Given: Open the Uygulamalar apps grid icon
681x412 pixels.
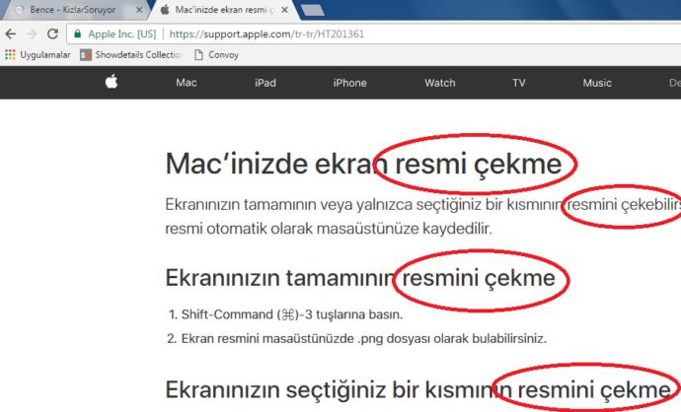Looking at the screenshot, I should pyautogui.click(x=10, y=54).
